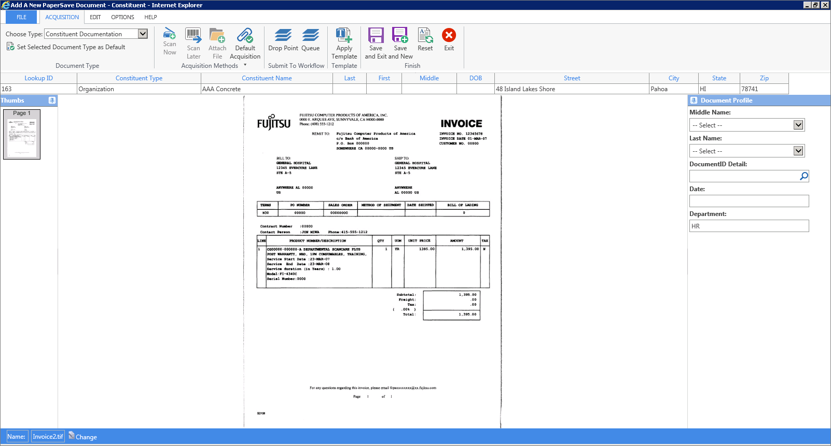
Task: Click the Change file name icon
Action: tap(72, 435)
